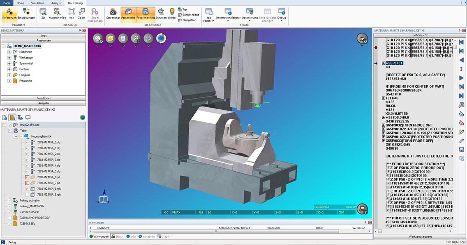
Task: Switch to the Simulation ribbon tab
Action: (x=38, y=3)
